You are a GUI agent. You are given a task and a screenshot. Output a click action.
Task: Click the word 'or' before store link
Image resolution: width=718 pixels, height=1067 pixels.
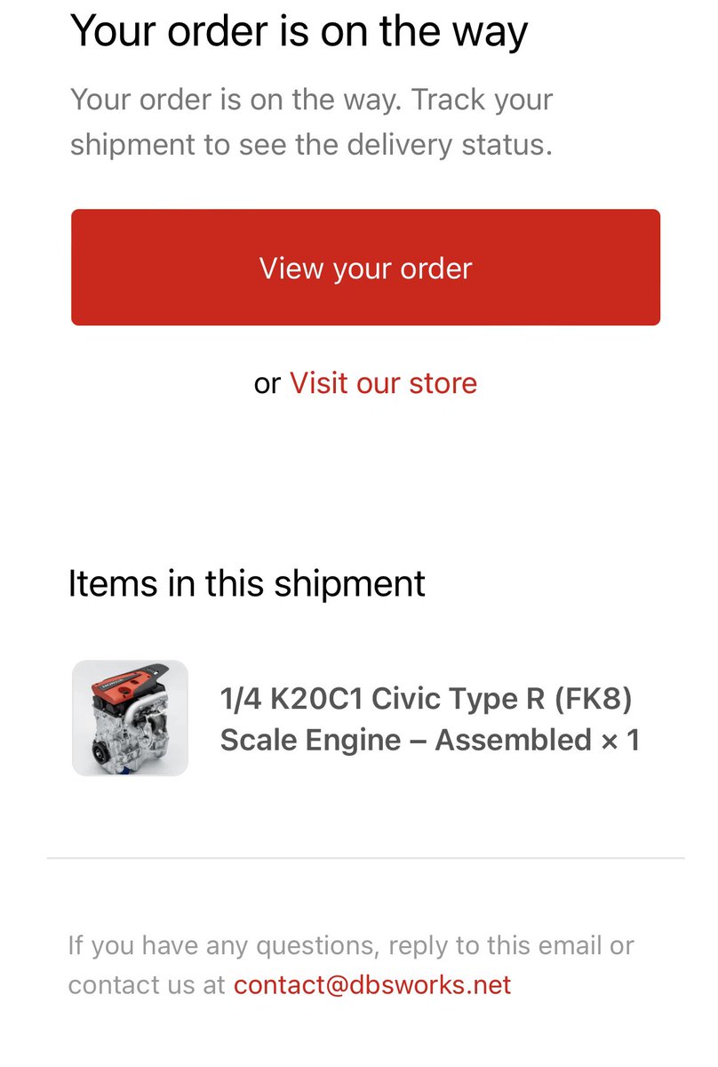[267, 383]
